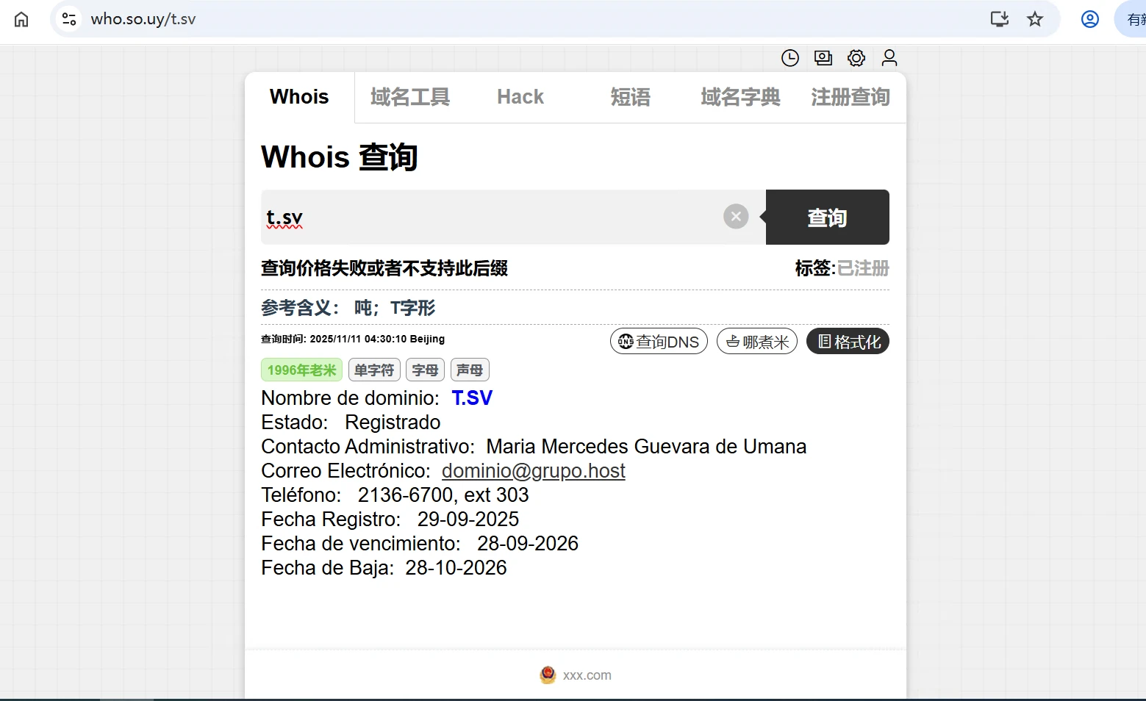The height and width of the screenshot is (701, 1146).
Task: Open settings gear icon above tabs
Action: 856,58
